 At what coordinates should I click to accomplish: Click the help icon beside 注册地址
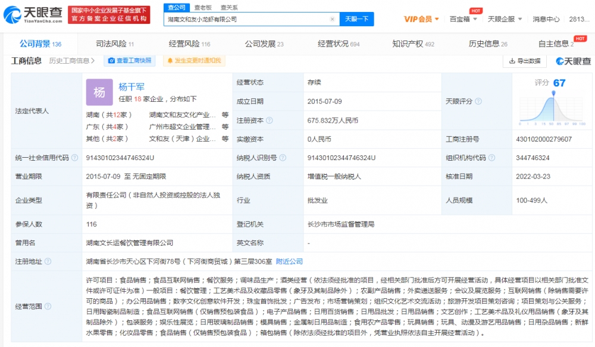[48, 261]
